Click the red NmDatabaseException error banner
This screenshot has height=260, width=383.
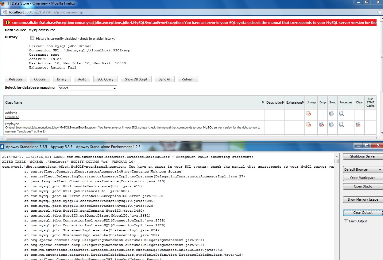(x=190, y=23)
